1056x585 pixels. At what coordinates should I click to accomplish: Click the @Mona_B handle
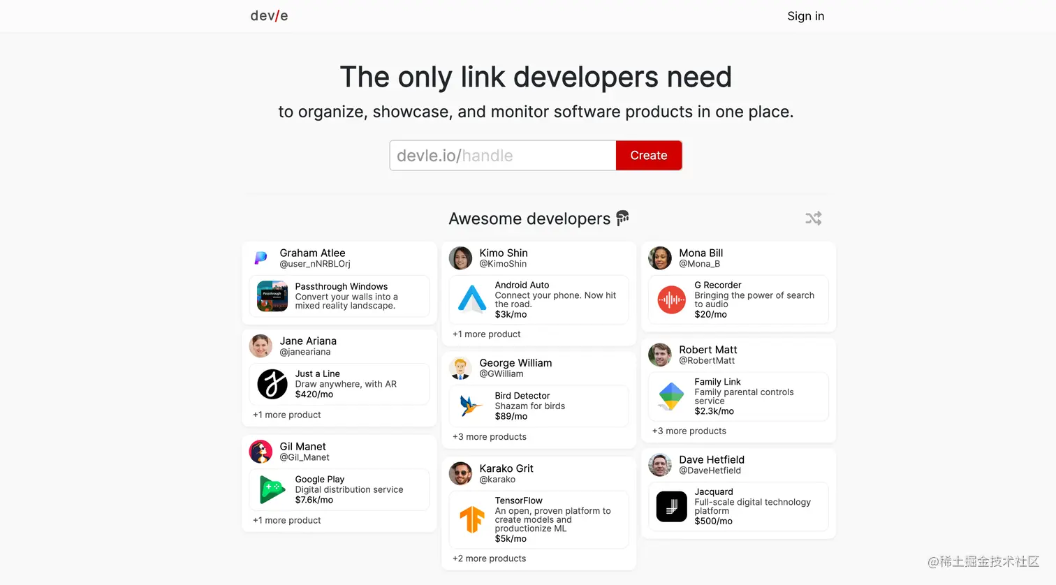[x=699, y=264]
